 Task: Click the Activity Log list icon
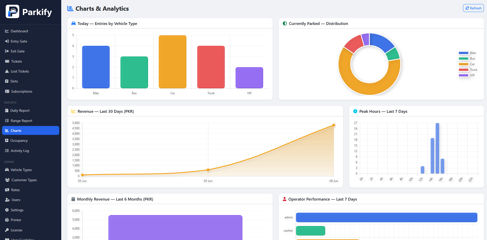tap(7, 151)
